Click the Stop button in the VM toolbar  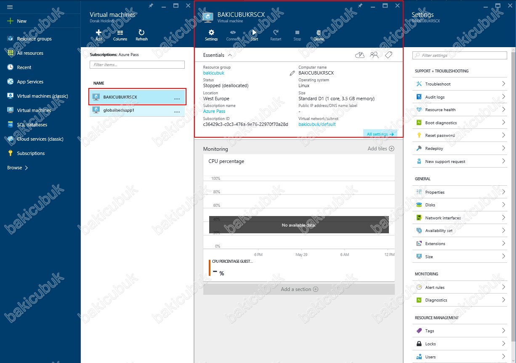pyautogui.click(x=297, y=35)
